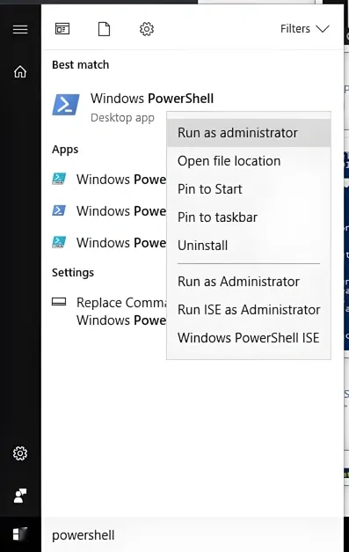This screenshot has height=552, width=349.
Task: Select Uninstall from context menu
Action: (x=249, y=246)
